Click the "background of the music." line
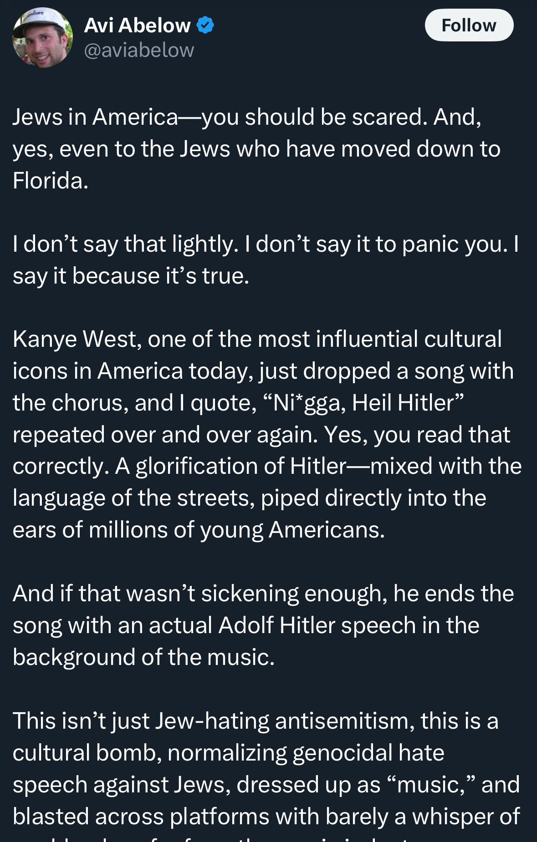The width and height of the screenshot is (537, 842). (144, 657)
